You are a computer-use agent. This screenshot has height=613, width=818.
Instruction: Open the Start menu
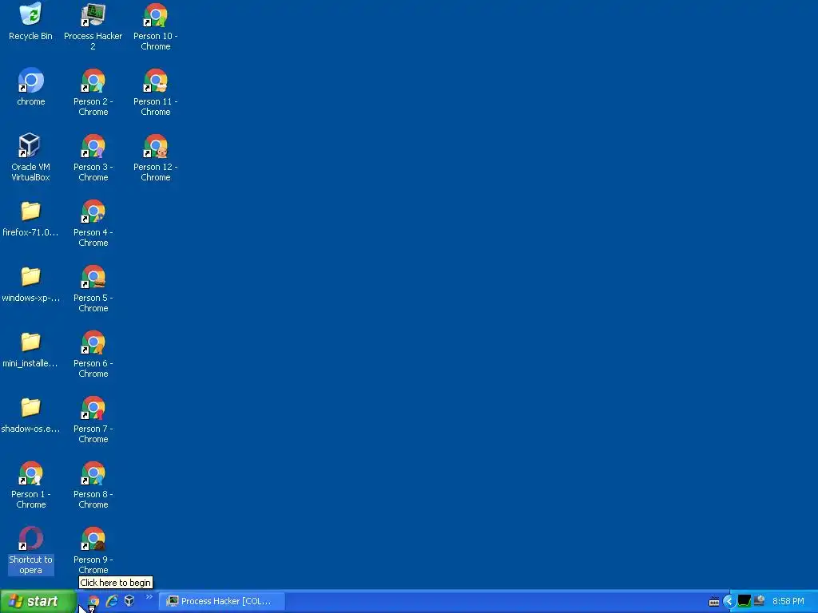pos(38,601)
